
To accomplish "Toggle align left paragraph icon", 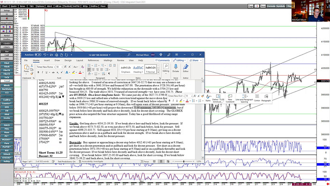I will pyautogui.click(x=90, y=70).
